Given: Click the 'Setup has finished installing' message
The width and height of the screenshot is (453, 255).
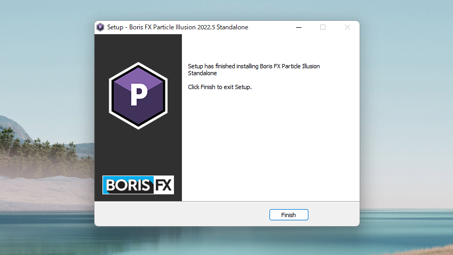Looking at the screenshot, I should click(x=253, y=69).
